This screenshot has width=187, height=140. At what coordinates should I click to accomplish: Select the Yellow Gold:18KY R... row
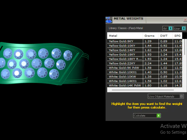click(x=145, y=59)
